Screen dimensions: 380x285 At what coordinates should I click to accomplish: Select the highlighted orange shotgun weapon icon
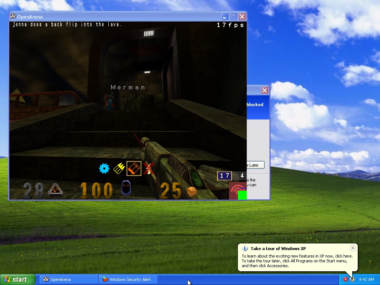134,168
